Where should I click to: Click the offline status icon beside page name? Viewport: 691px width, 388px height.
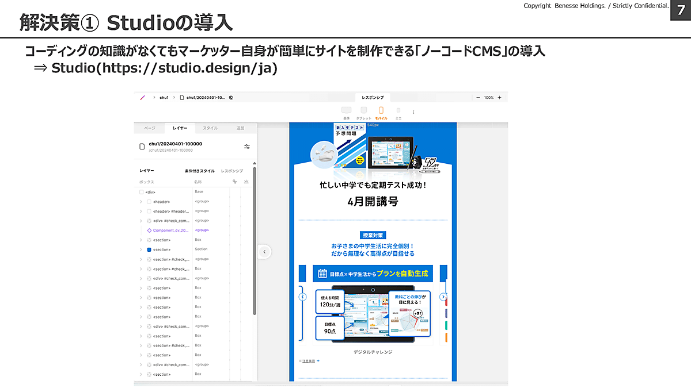[x=231, y=98]
